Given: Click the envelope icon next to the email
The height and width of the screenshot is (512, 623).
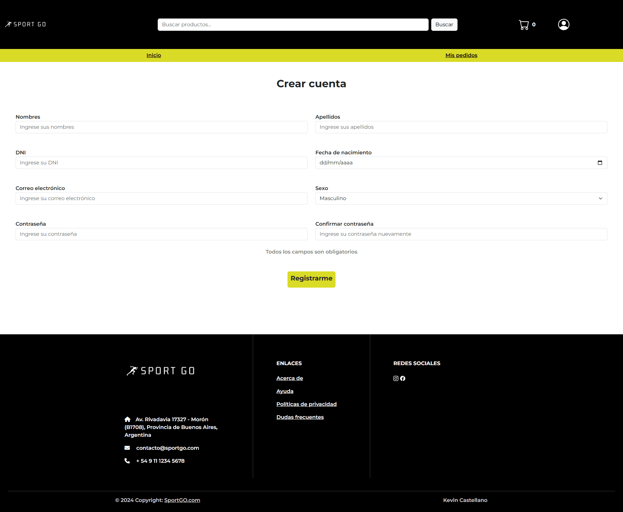Looking at the screenshot, I should pyautogui.click(x=128, y=448).
